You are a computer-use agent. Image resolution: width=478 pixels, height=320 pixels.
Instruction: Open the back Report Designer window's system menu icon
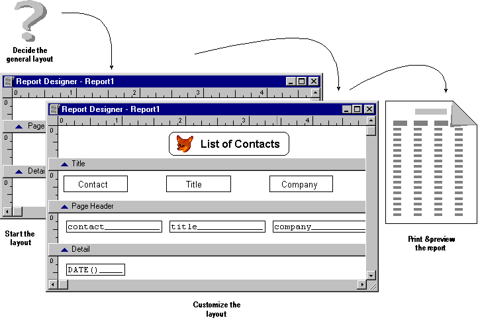click(x=9, y=81)
